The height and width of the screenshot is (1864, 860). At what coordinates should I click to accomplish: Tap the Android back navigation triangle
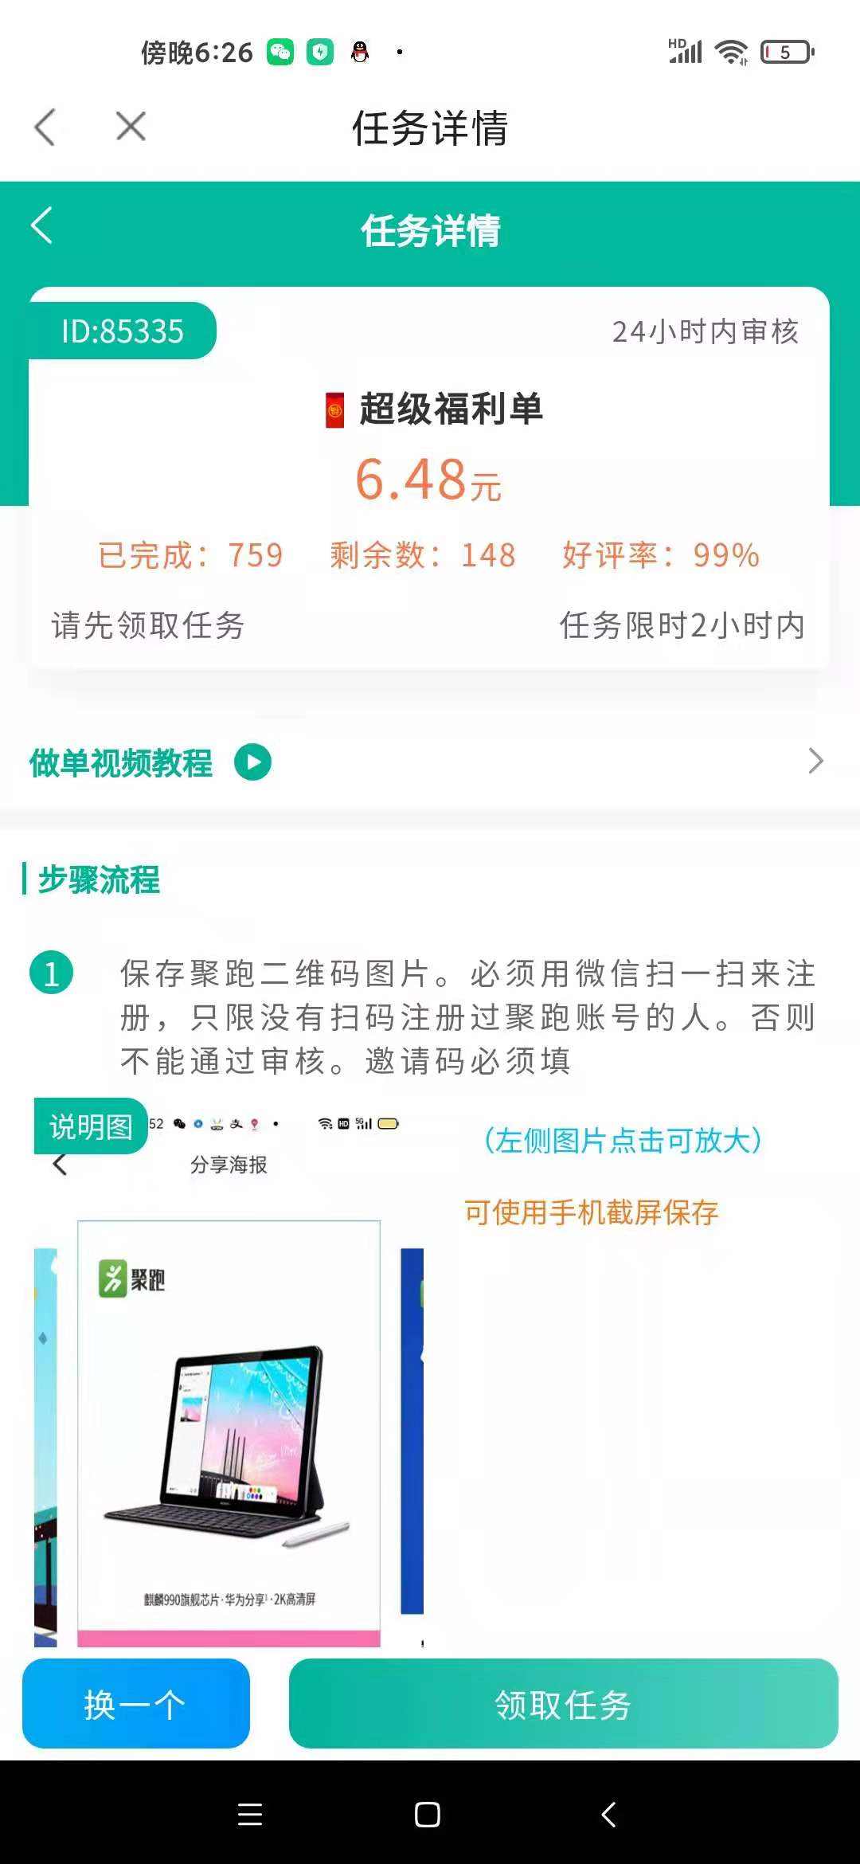pyautogui.click(x=608, y=1814)
